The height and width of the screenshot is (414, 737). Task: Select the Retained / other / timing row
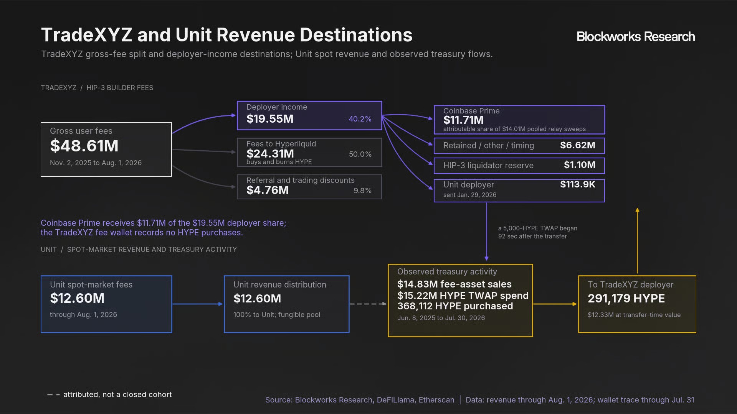click(x=519, y=146)
